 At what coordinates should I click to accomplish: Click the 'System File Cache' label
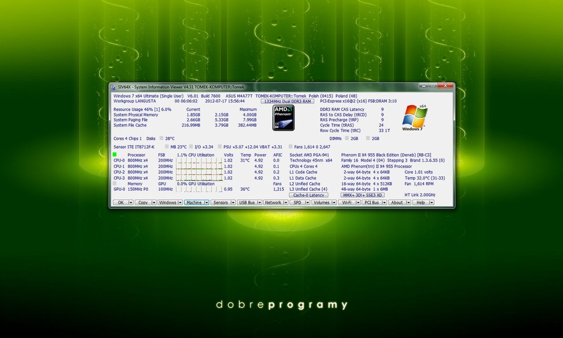[130, 125]
